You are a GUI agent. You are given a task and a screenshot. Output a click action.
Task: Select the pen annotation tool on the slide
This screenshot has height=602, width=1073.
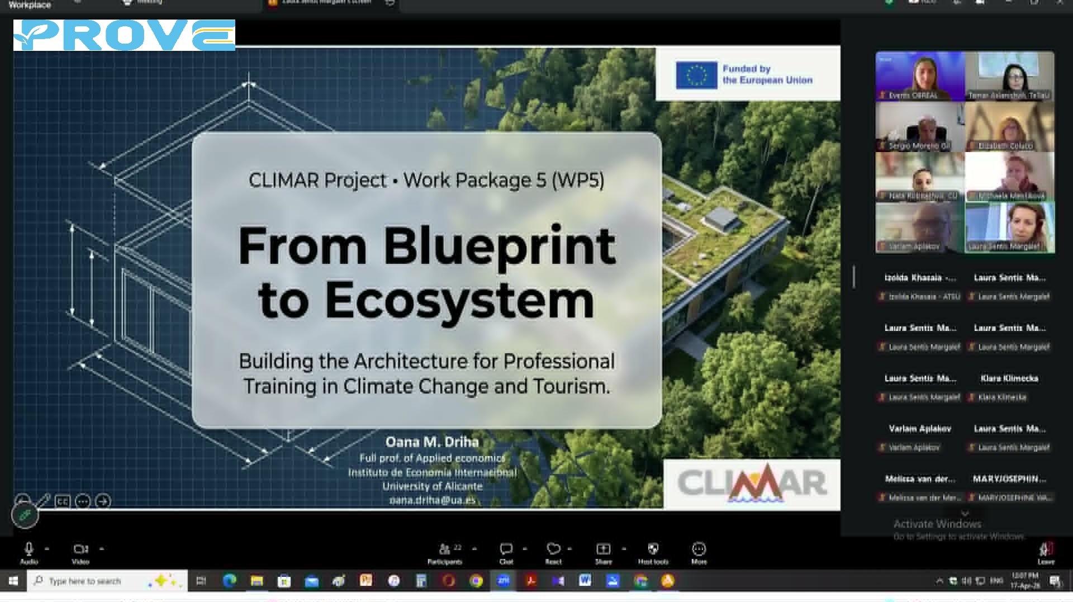[43, 500]
